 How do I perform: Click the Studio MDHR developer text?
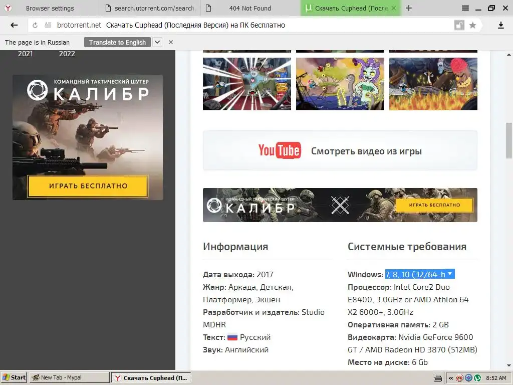264,318
